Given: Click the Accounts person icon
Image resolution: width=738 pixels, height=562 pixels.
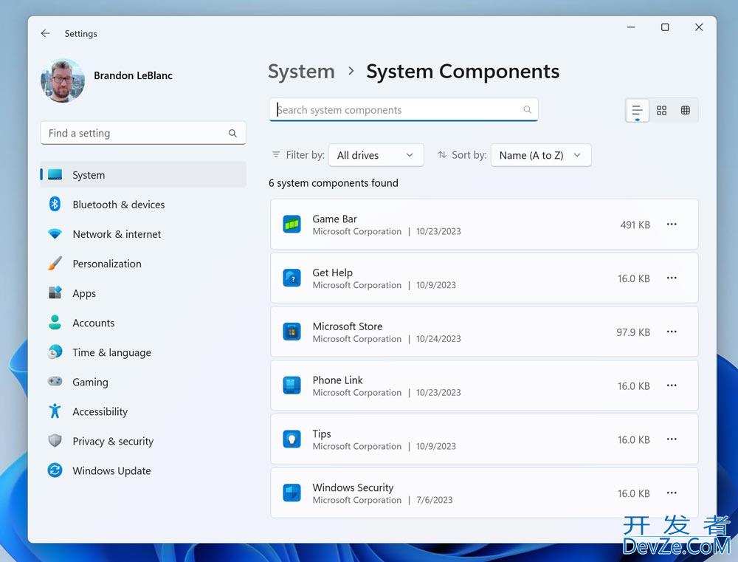Looking at the screenshot, I should (x=55, y=322).
